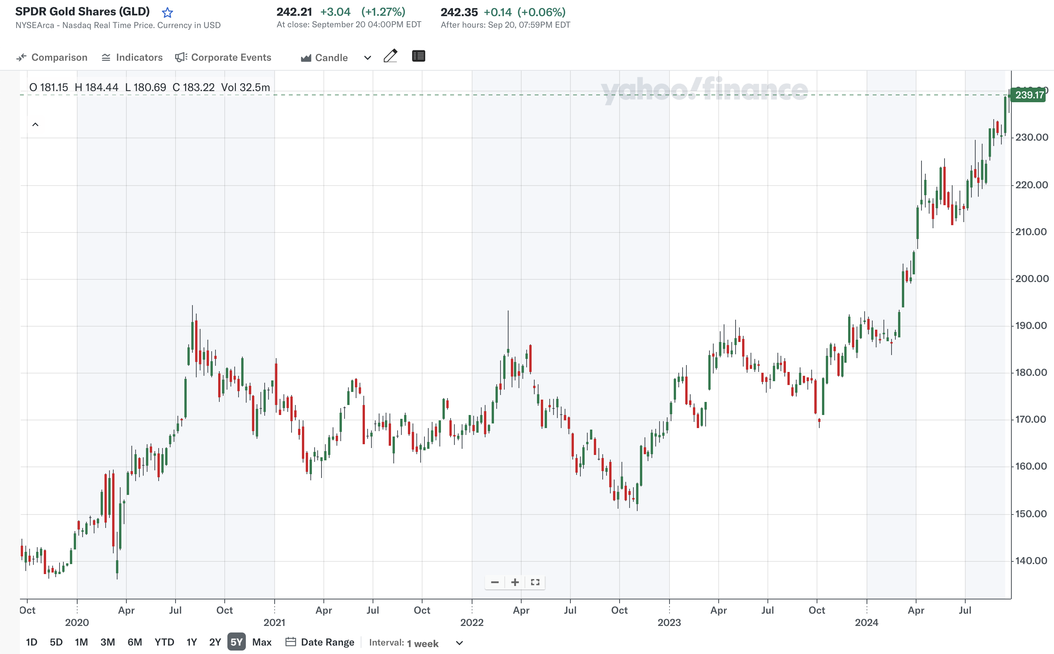Click the 3M range button
The height and width of the screenshot is (654, 1054).
[107, 642]
